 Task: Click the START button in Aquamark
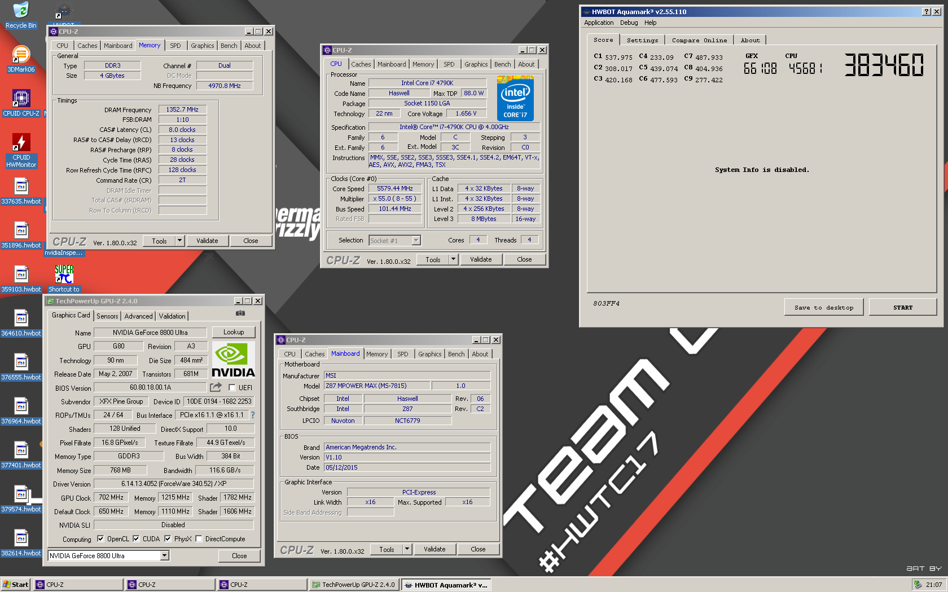point(902,307)
